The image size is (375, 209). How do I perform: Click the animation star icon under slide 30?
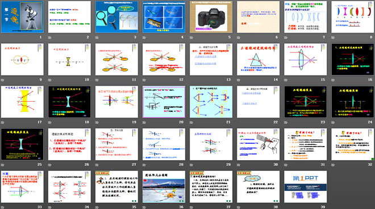pos(239,165)
